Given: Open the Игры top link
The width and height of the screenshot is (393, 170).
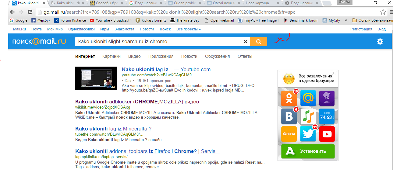Looking at the screenshot, I should [104, 29].
